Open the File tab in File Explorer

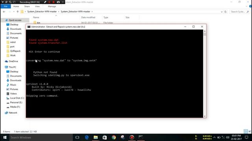6,6
